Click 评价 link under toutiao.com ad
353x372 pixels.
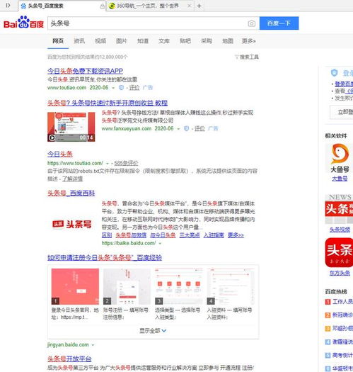point(134,88)
